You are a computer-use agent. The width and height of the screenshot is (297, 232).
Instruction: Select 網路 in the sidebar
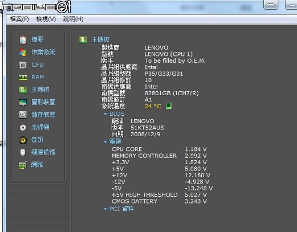point(37,165)
